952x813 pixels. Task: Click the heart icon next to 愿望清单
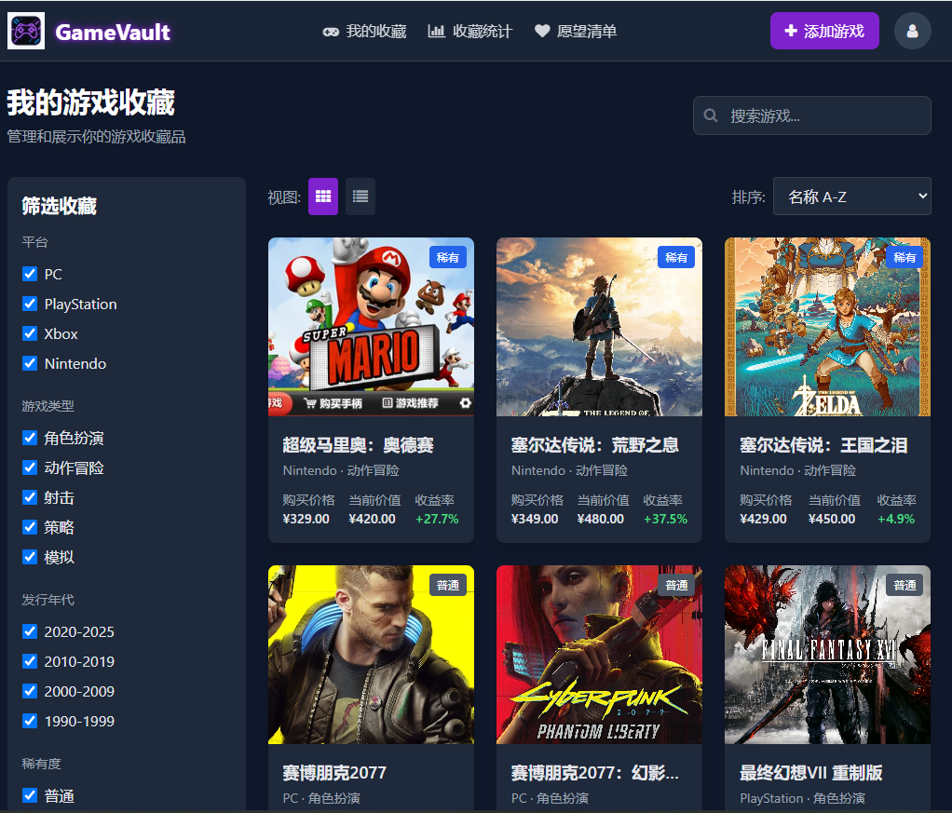541,31
